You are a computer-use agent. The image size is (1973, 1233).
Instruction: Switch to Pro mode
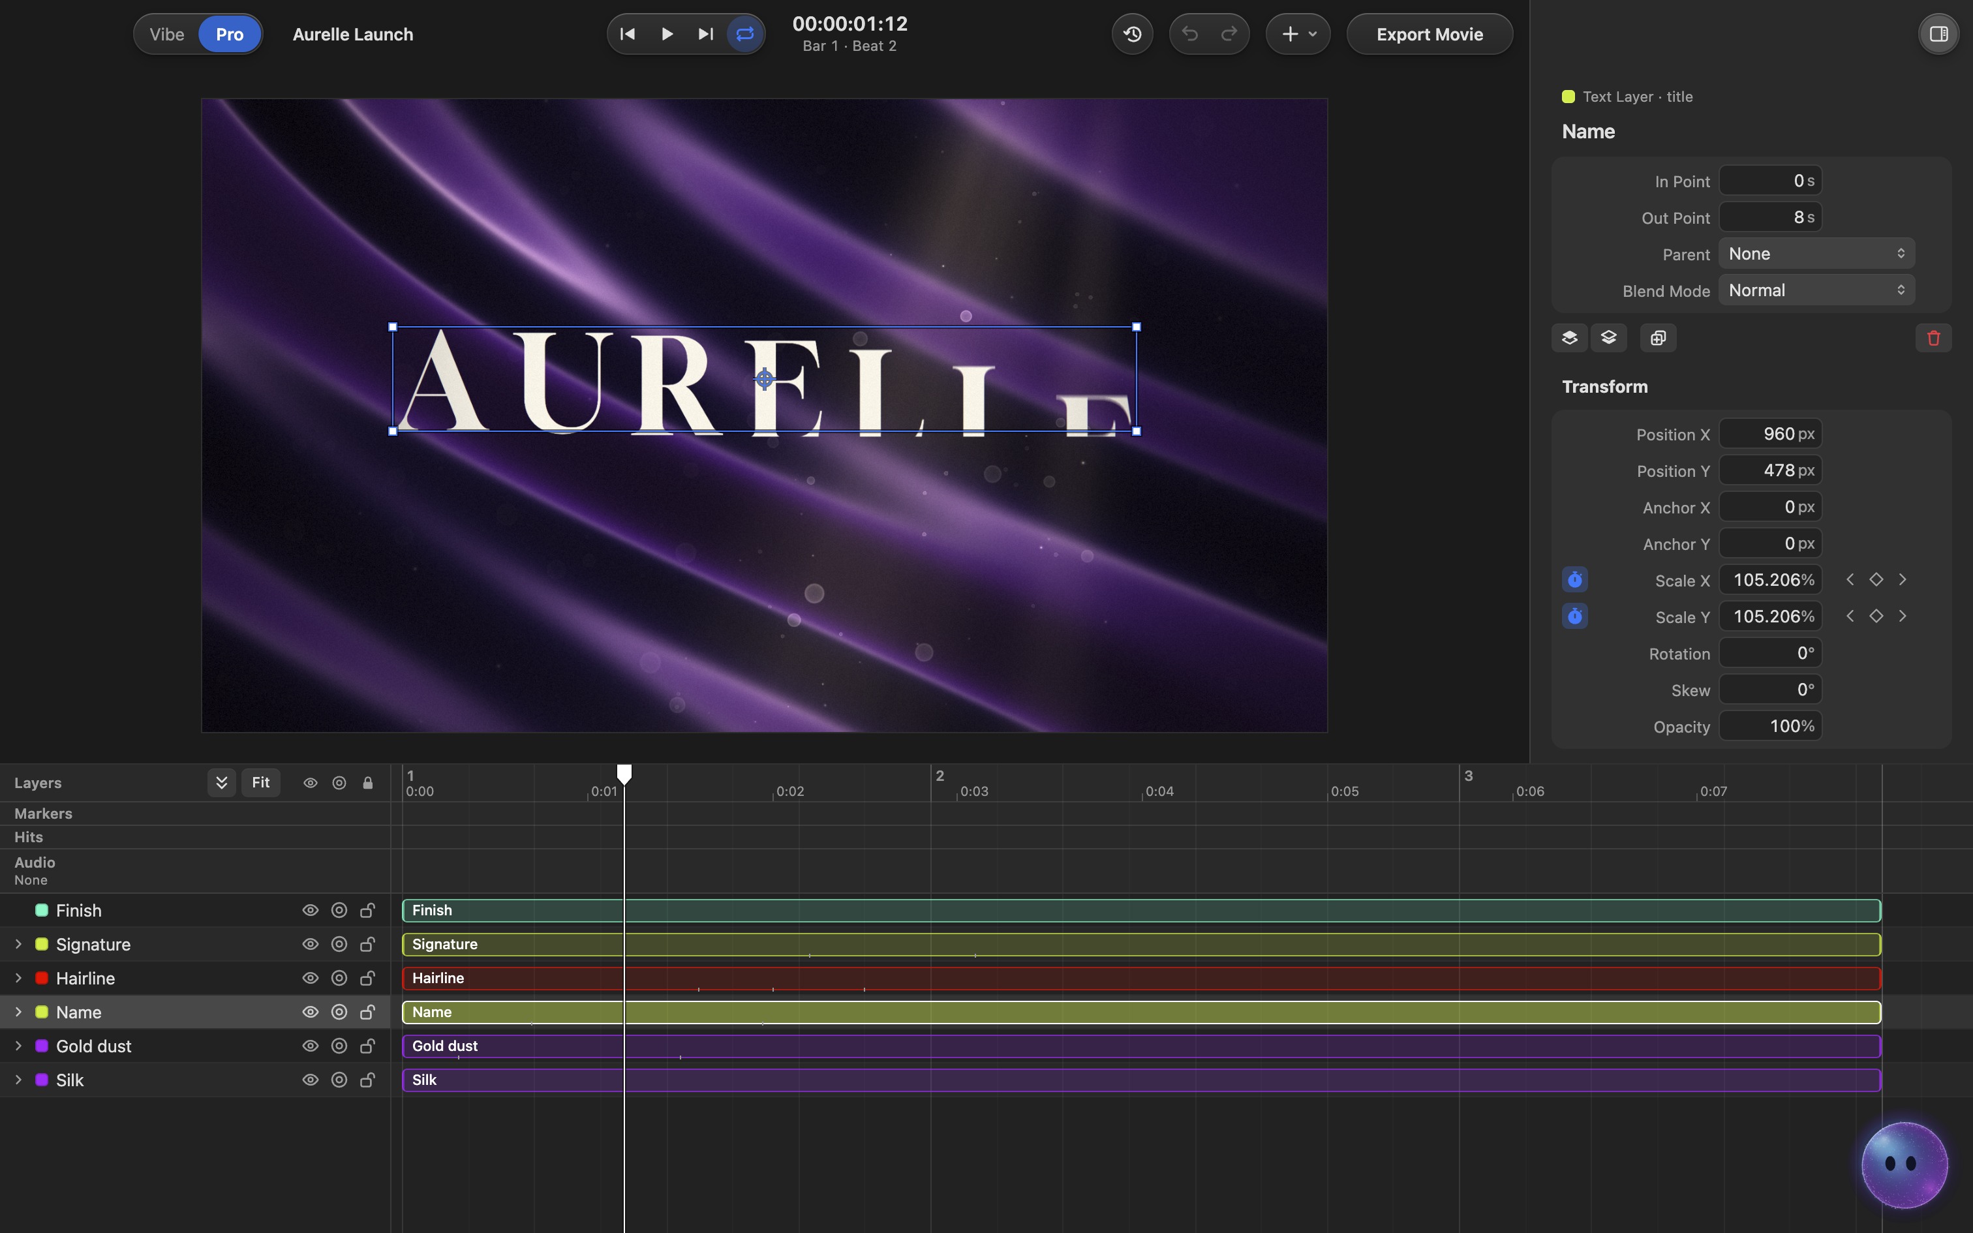pos(230,34)
